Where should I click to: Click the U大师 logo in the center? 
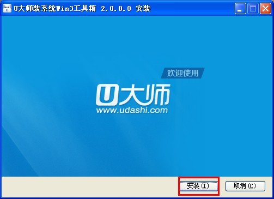pos(133,94)
